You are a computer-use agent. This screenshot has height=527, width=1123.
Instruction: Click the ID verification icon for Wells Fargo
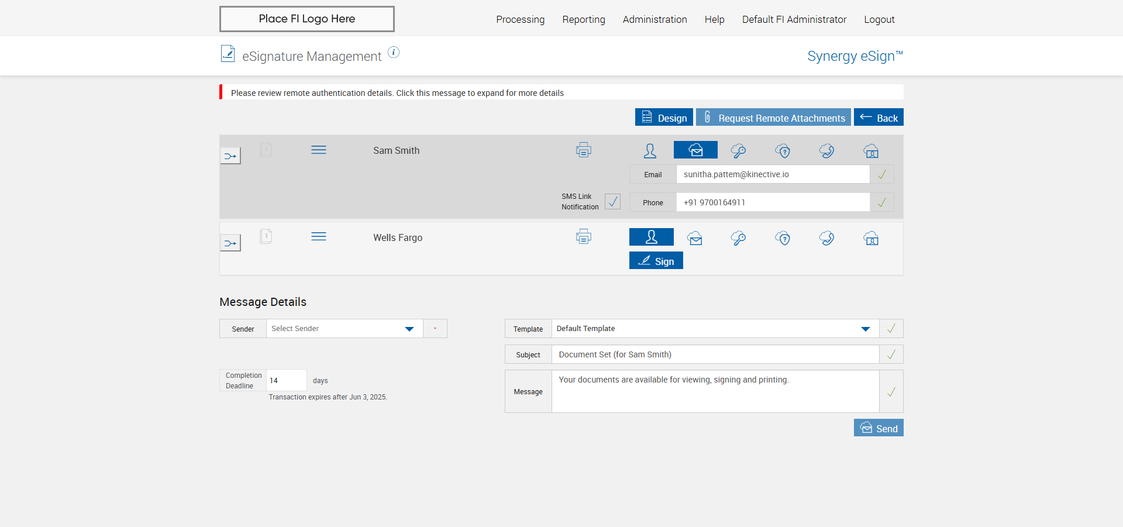[x=871, y=238]
